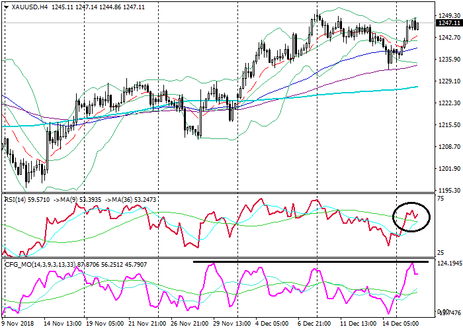Select the horizontal black line above CFG_MO
The image size is (463, 331).
[x=298, y=261]
